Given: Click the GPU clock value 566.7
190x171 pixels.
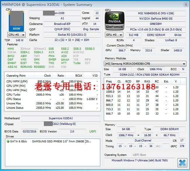Looking at the screenshot, I should point(122,50).
